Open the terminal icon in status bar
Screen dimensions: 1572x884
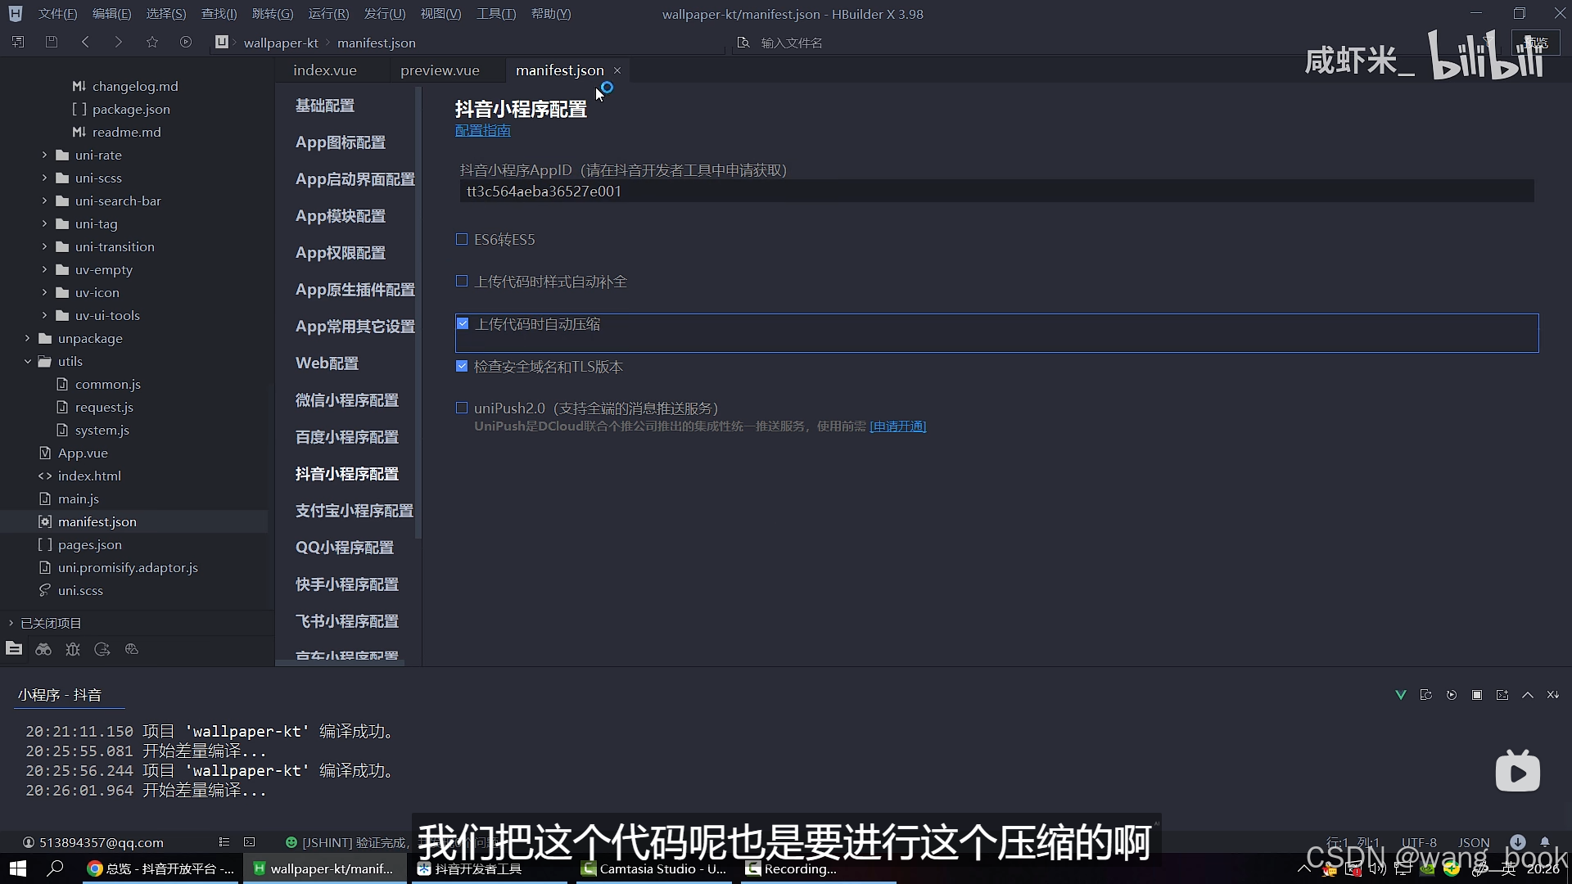[x=250, y=842]
